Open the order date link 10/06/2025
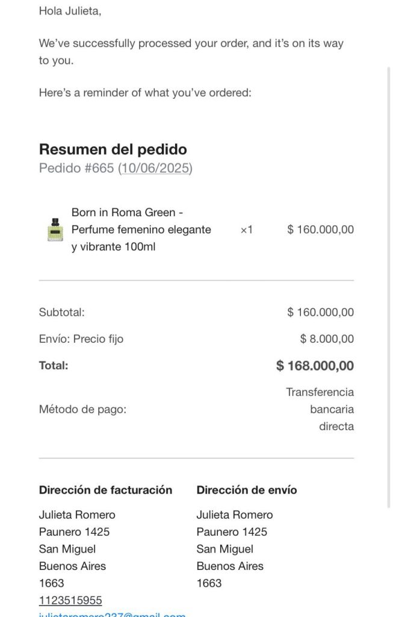 click(x=155, y=168)
